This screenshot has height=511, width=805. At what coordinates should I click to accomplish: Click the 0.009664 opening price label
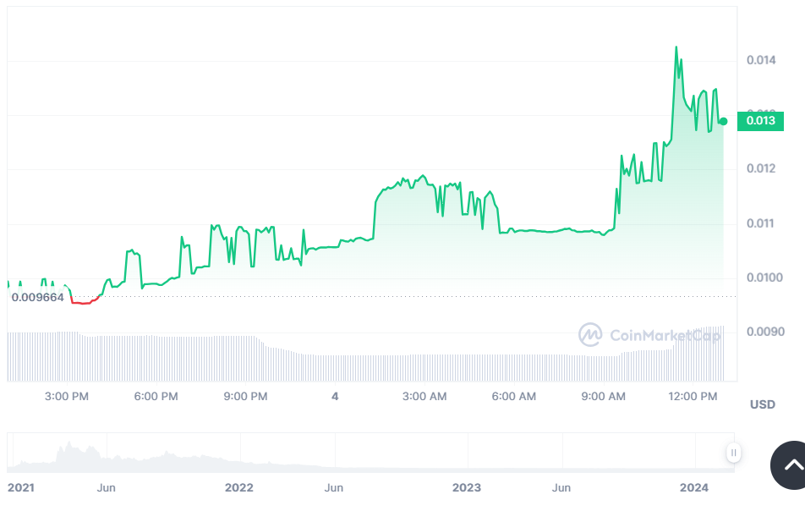(38, 297)
